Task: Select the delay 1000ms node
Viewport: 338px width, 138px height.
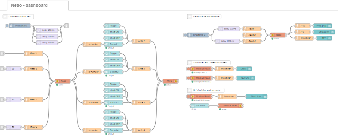Action: (x=227, y=41)
